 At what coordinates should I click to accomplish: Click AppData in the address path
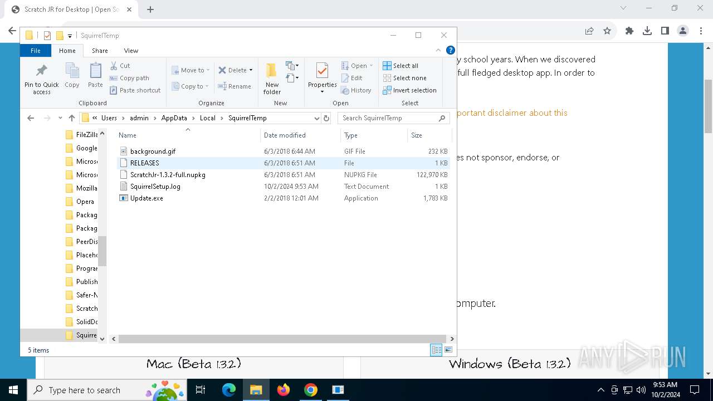[x=174, y=118]
